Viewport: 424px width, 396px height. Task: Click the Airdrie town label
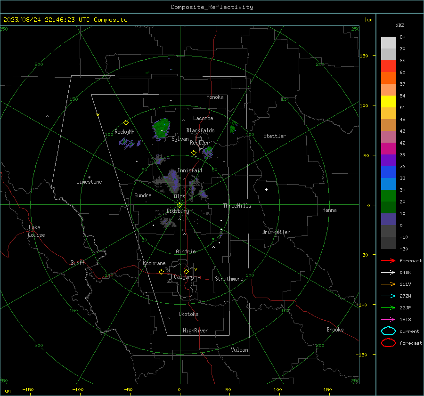[186, 251]
